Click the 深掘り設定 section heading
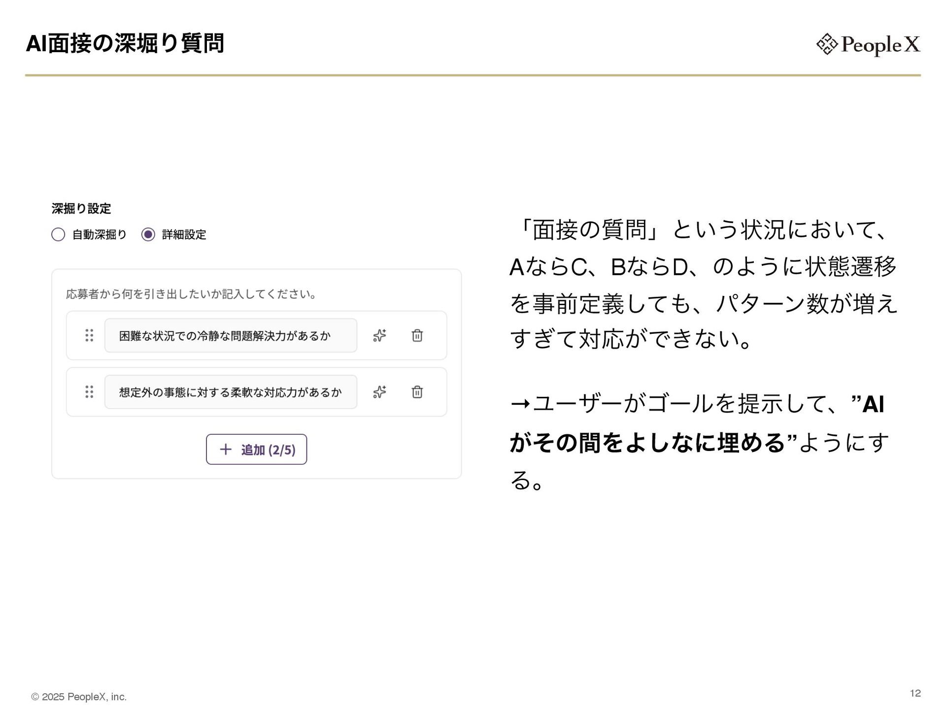The width and height of the screenshot is (946, 709). pyautogui.click(x=81, y=209)
